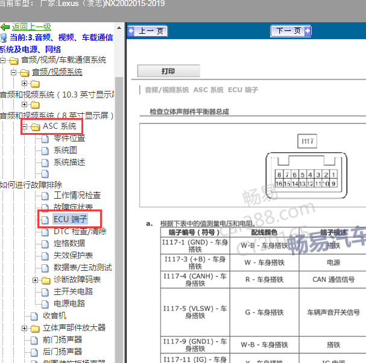Viewport: 366px width, 363px height.
Task: Click the page icon beside 系统描述
Action: point(45,163)
